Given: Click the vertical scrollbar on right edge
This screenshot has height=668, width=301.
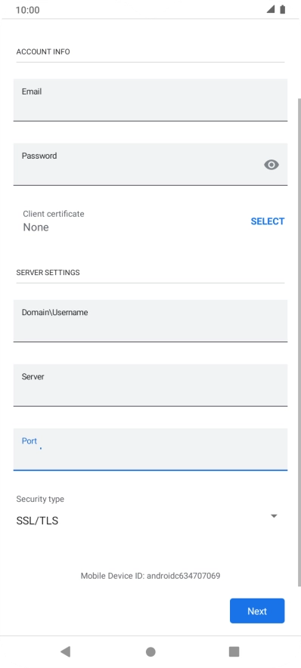Looking at the screenshot, I should [x=299, y=342].
